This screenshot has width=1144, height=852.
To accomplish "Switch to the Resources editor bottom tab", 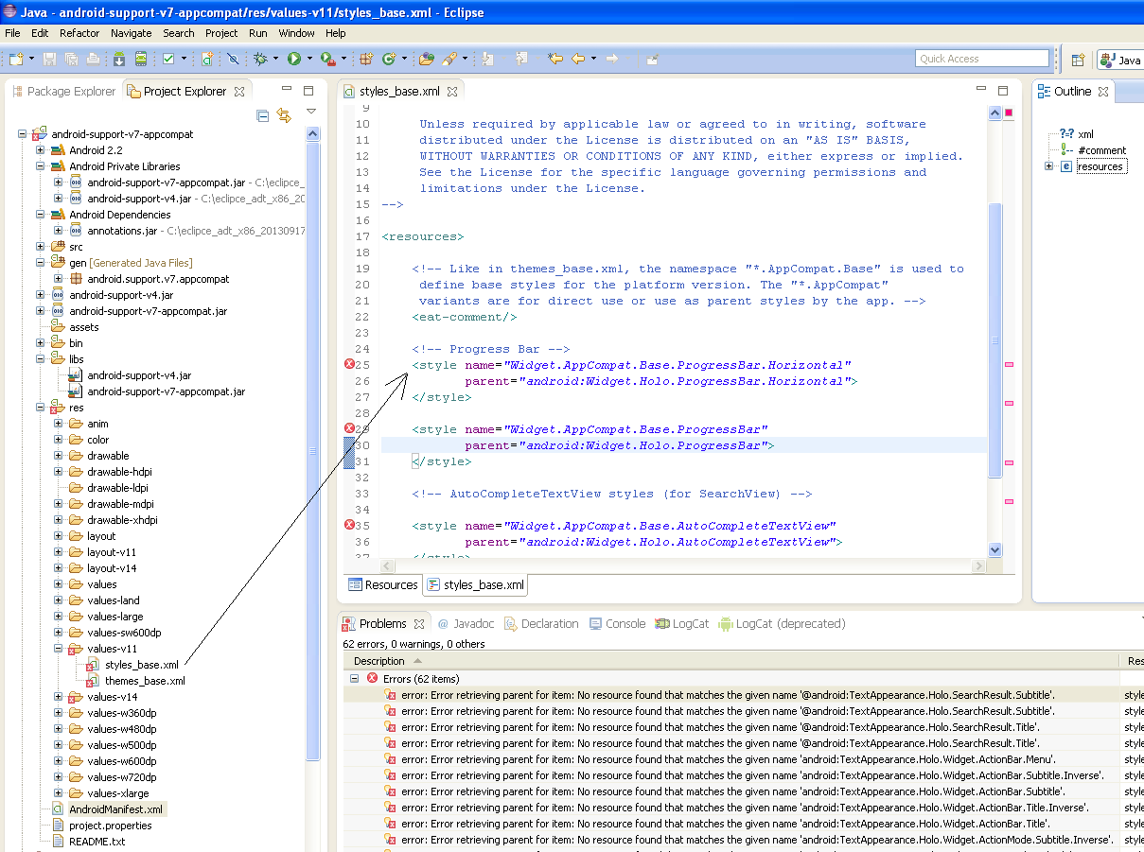I will click(383, 585).
